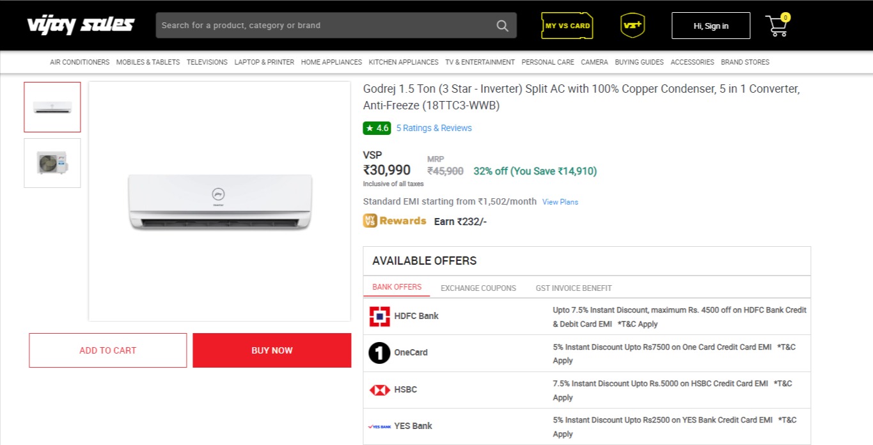This screenshot has width=873, height=445.
Task: Open HDFC Bank offer T&C Apply
Action: pos(638,324)
